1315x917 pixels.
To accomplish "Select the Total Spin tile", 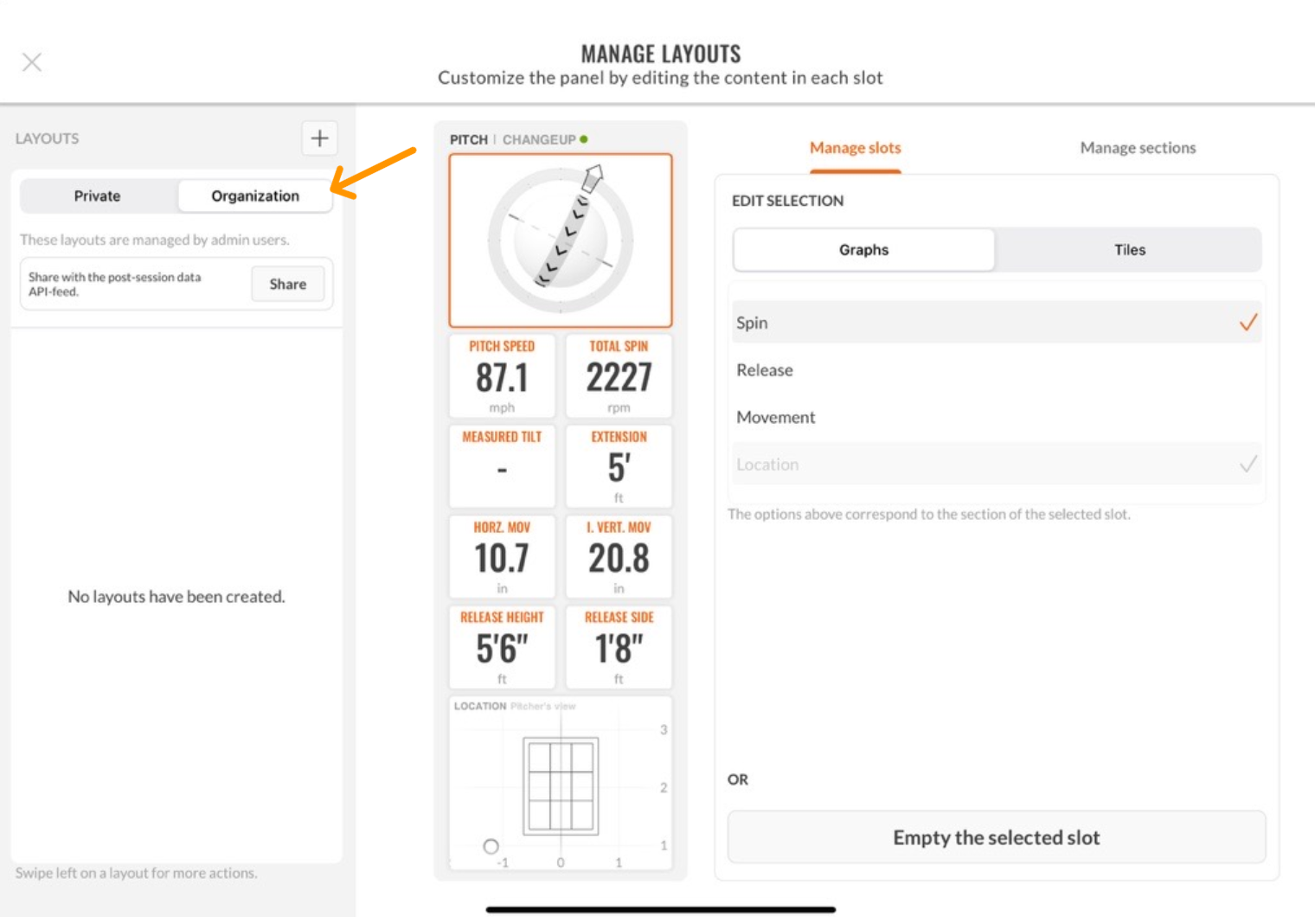I will click(x=619, y=376).
